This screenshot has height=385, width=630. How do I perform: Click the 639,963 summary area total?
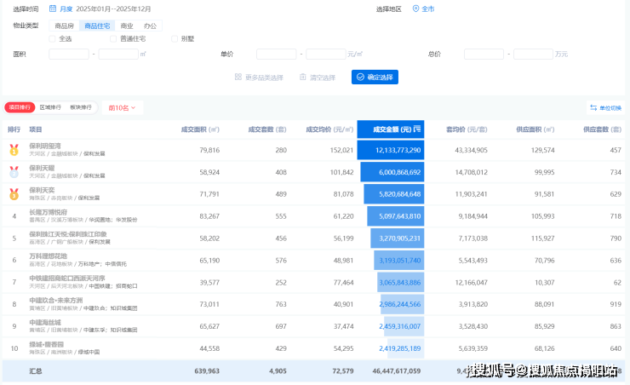tap(207, 371)
